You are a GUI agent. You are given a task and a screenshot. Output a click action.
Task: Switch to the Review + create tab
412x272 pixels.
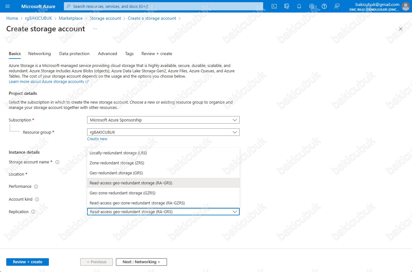[x=157, y=54]
